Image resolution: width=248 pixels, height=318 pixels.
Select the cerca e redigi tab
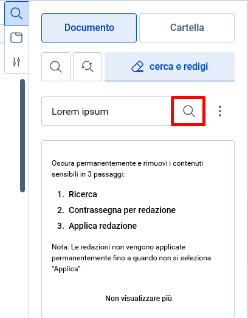click(170, 67)
